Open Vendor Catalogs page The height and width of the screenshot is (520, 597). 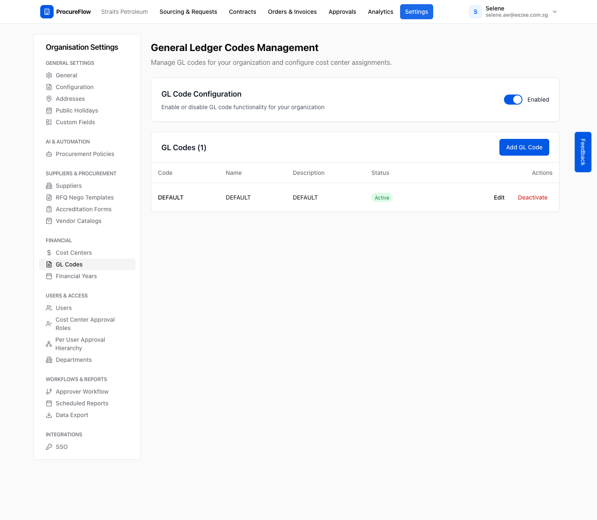[x=87, y=221]
